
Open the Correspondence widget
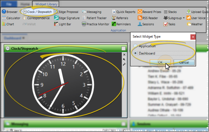coord(36,18)
